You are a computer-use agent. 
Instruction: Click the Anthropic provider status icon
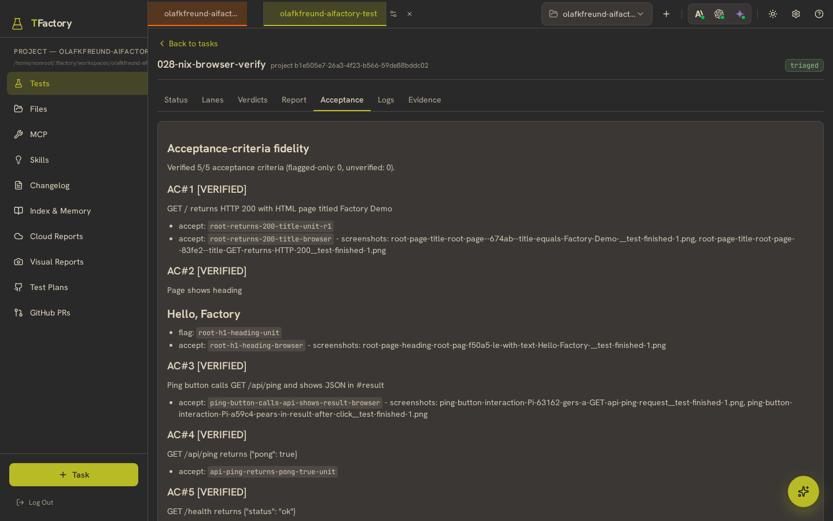coord(699,14)
